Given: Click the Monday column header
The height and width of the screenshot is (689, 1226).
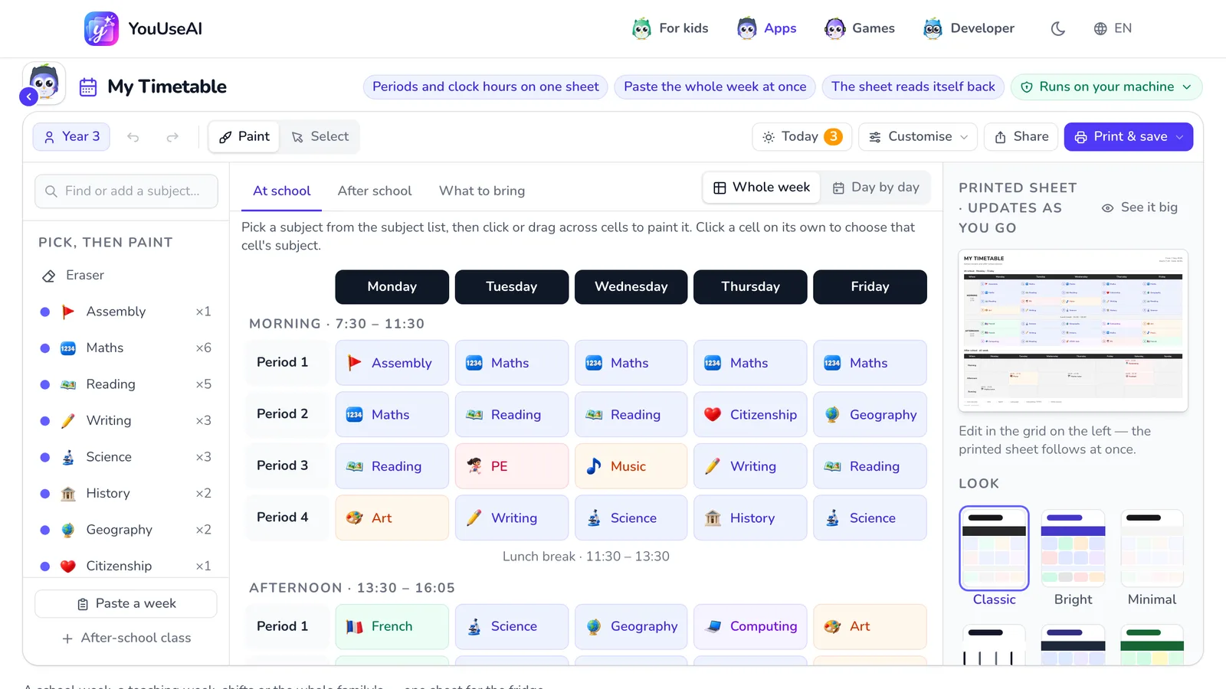Looking at the screenshot, I should coord(392,287).
